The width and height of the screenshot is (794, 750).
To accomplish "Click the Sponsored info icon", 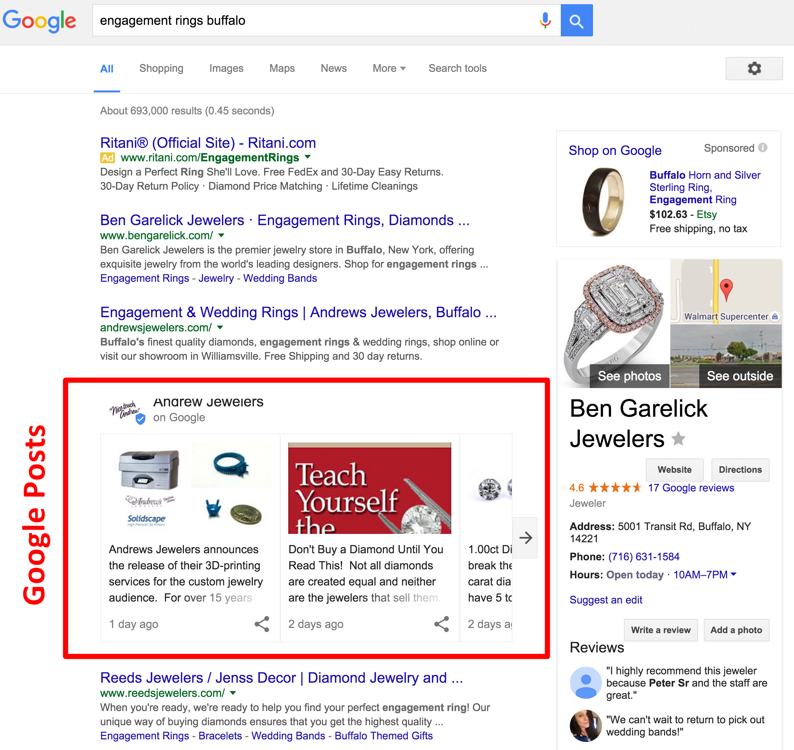I will click(x=763, y=147).
